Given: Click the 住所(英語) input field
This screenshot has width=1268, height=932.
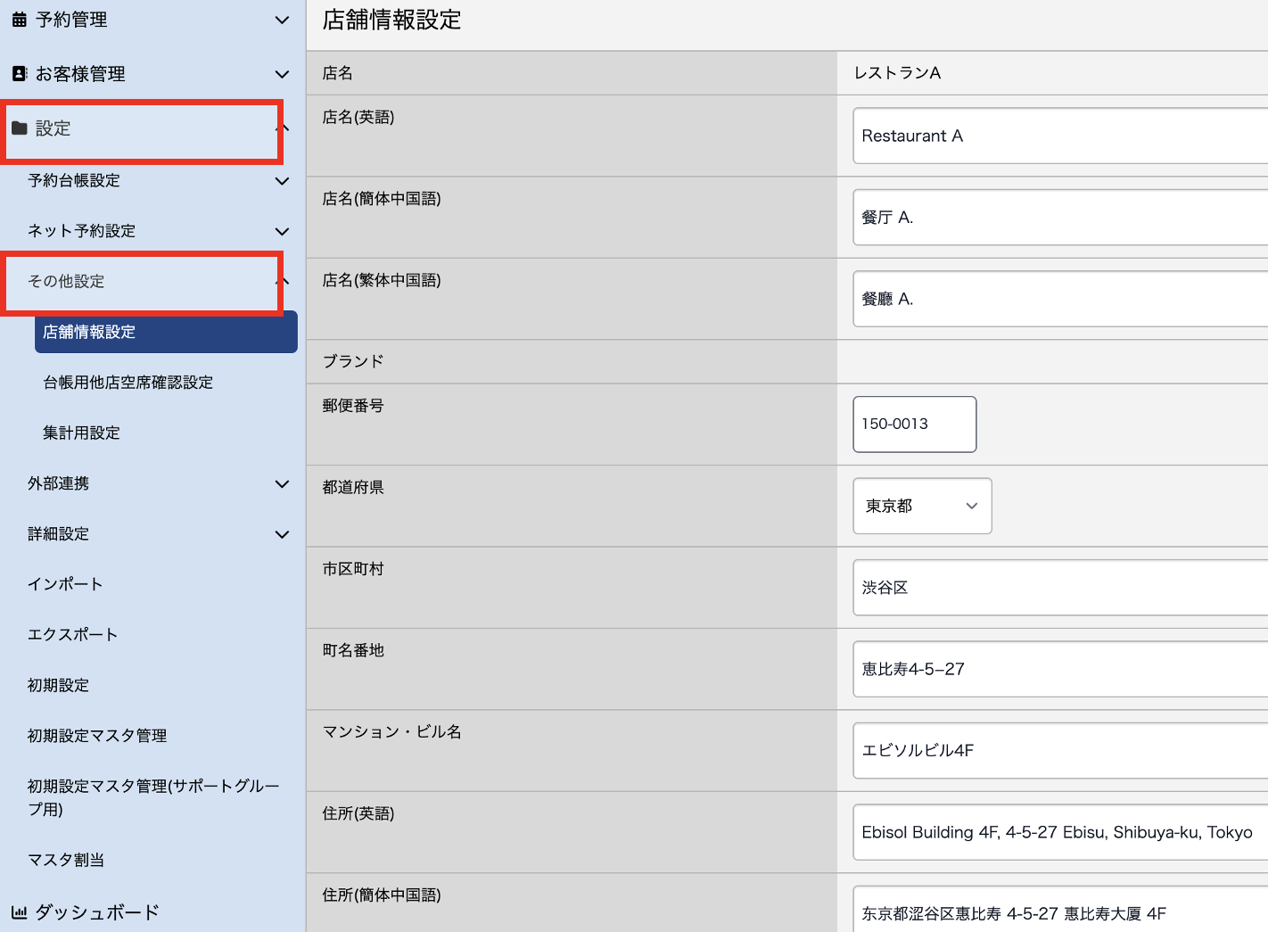Looking at the screenshot, I should [1060, 832].
